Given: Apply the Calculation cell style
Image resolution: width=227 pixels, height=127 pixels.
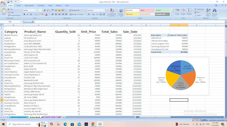Looking at the screenshot, I should (147, 14).
